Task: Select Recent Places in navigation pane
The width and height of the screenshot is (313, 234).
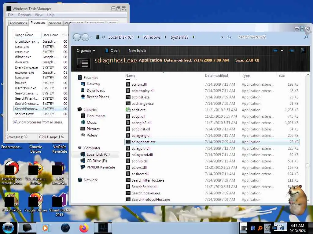Action: tap(98, 97)
